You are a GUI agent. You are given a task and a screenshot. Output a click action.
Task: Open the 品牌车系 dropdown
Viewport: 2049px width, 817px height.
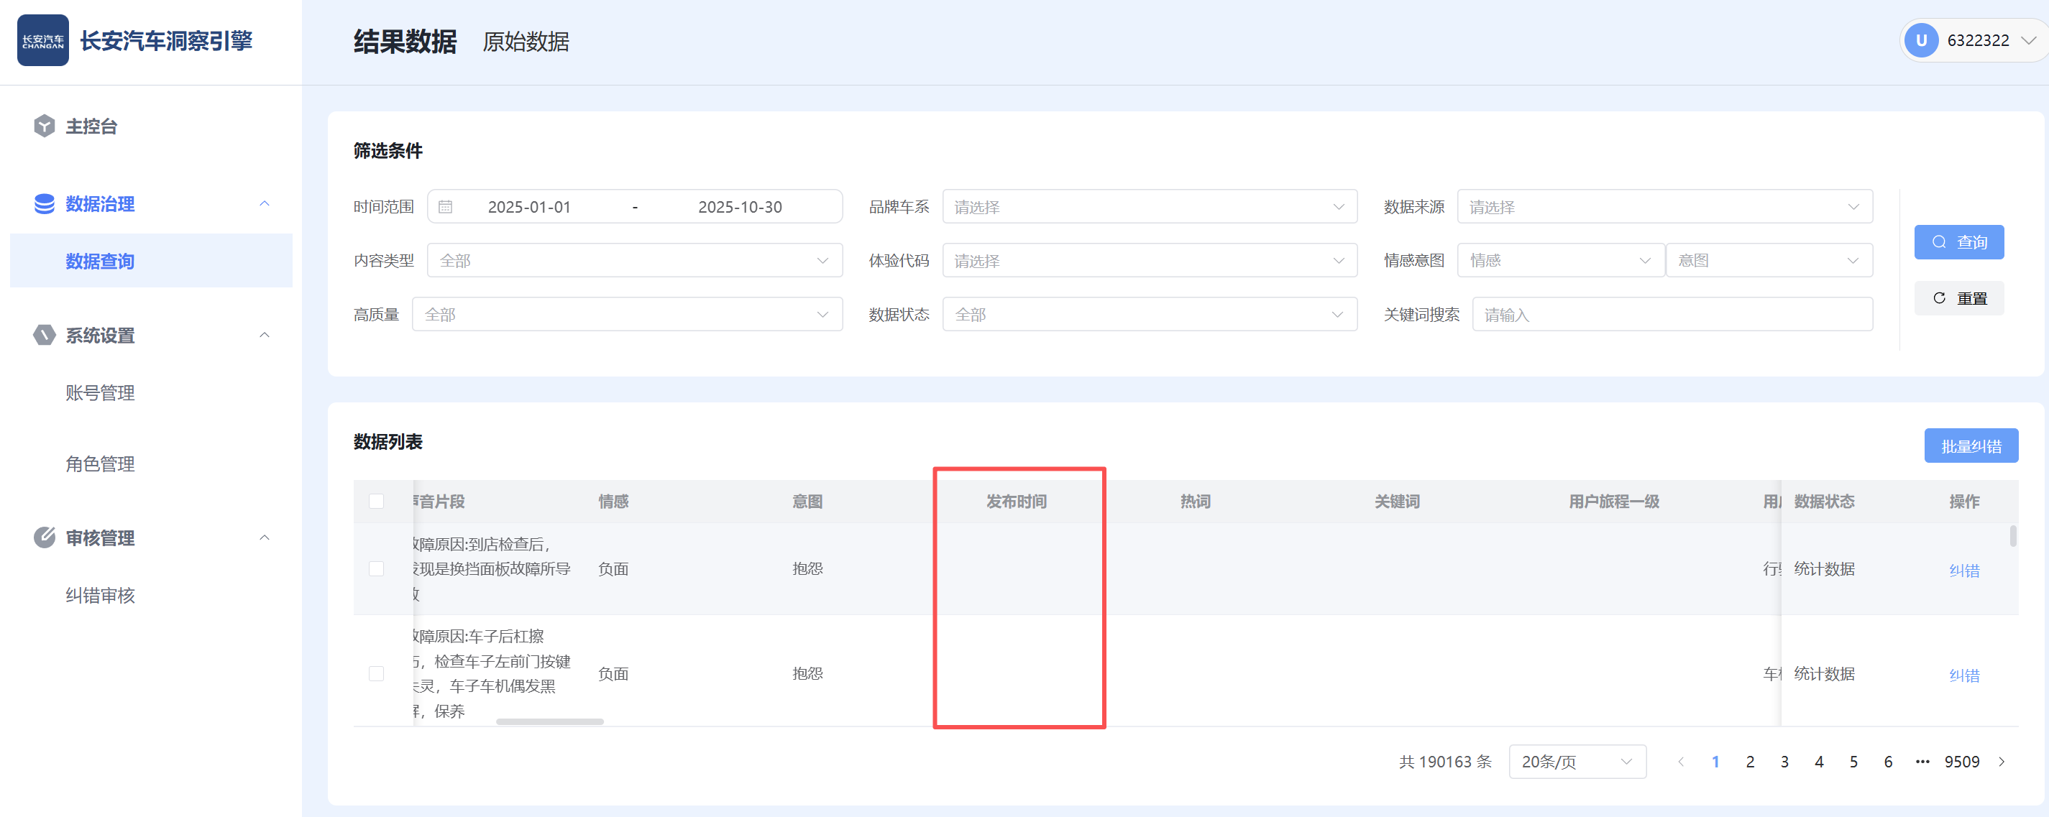click(1149, 207)
